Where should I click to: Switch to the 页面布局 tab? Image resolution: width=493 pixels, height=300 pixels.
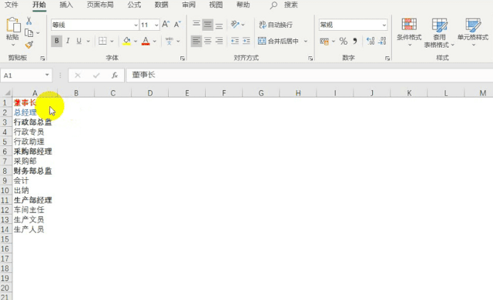[100, 5]
